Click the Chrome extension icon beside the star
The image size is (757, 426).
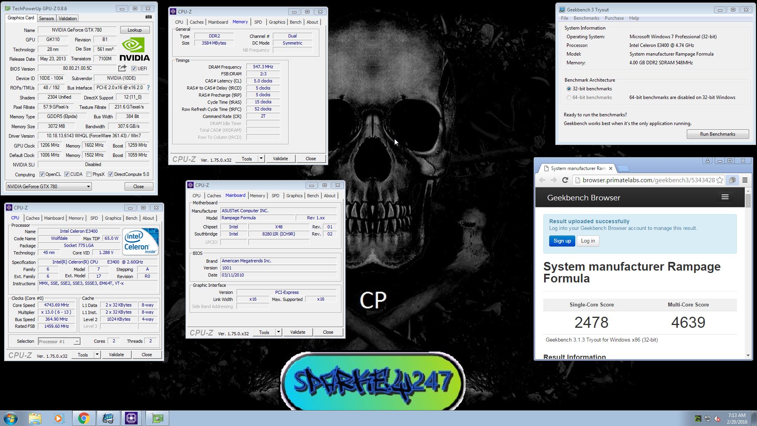point(732,180)
